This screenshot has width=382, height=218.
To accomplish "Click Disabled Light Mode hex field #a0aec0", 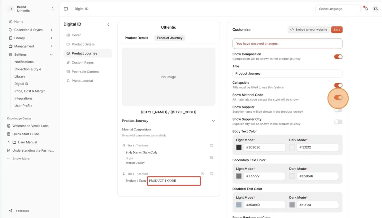I will tap(264, 205).
